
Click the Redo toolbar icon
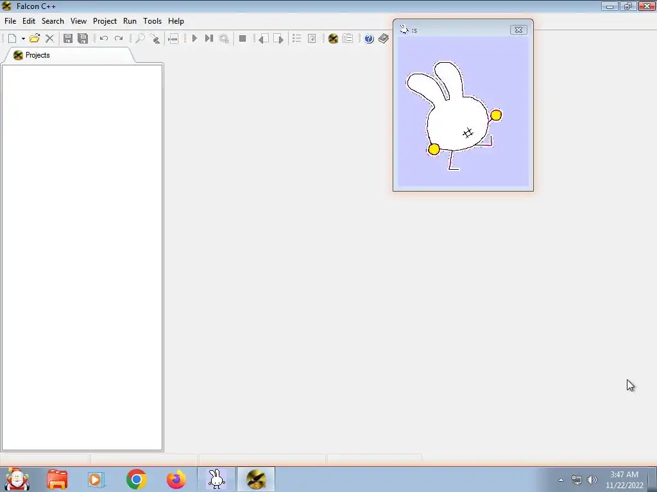click(x=119, y=38)
